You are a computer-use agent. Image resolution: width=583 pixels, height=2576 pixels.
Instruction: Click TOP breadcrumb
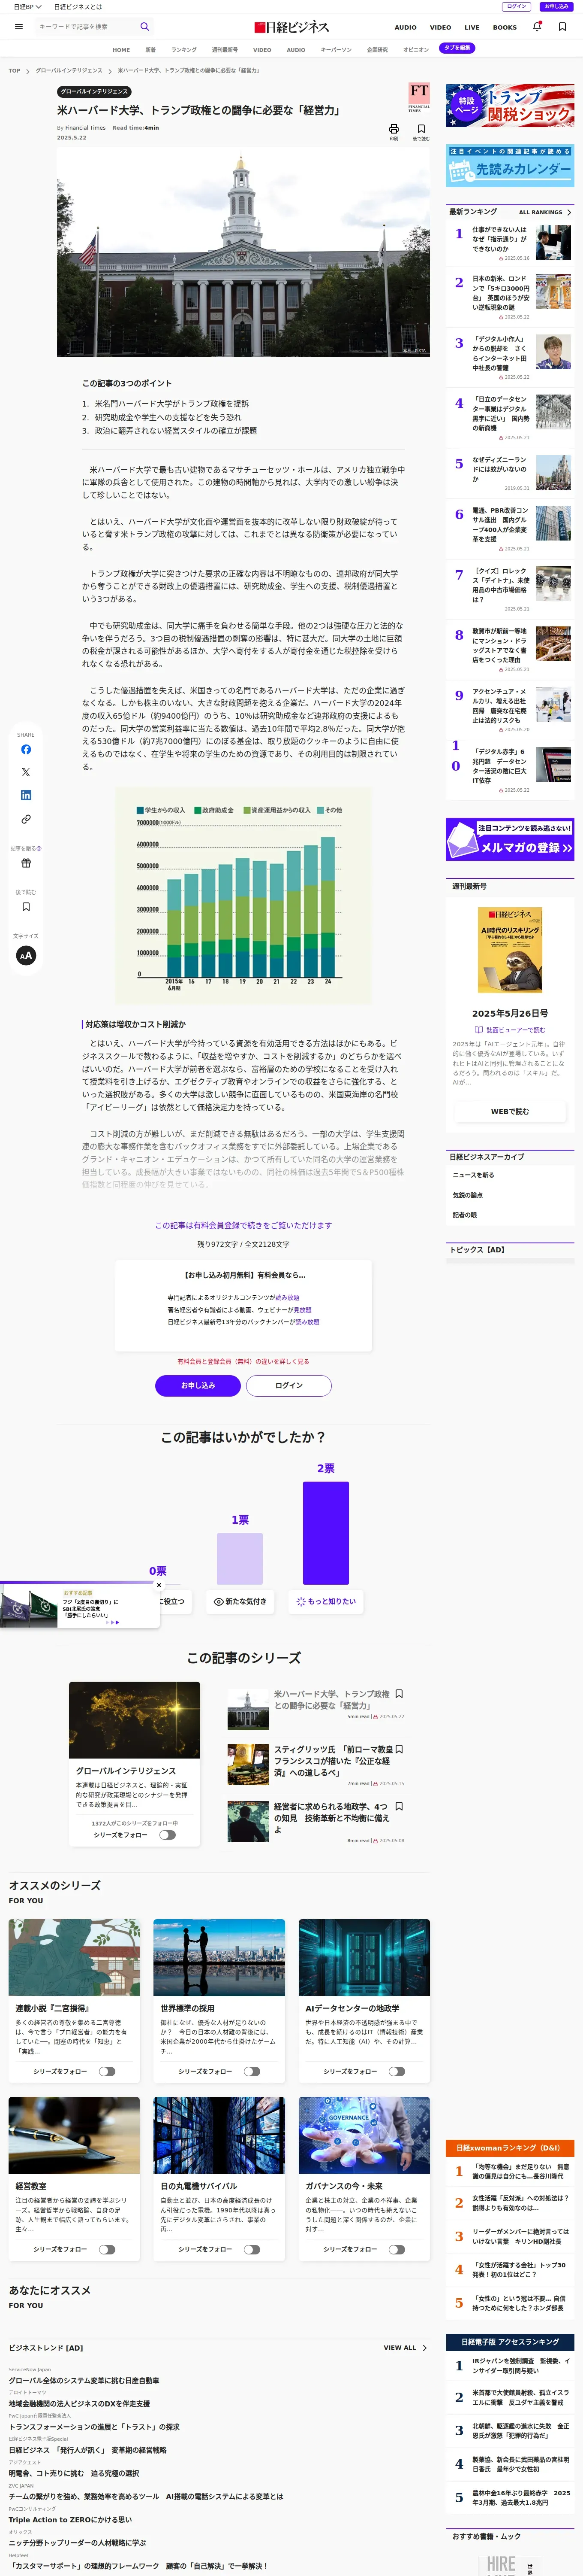pos(14,71)
